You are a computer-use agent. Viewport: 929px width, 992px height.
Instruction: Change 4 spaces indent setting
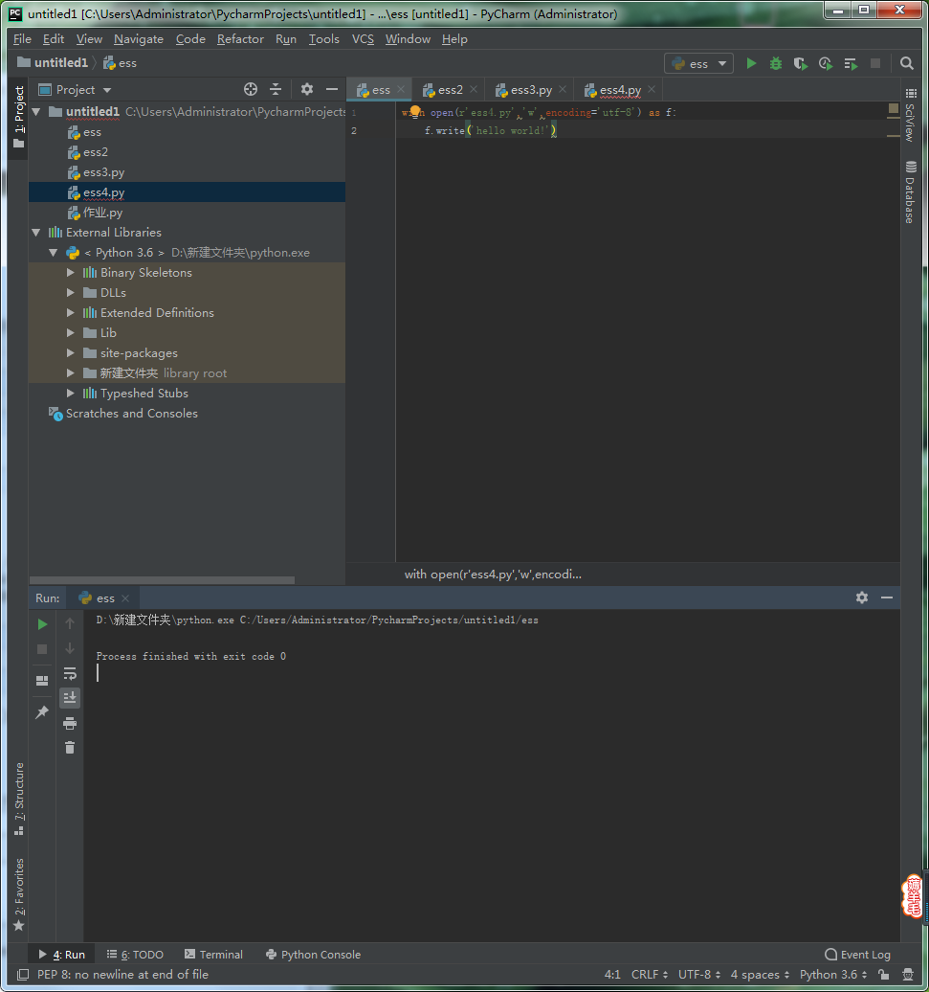(761, 975)
